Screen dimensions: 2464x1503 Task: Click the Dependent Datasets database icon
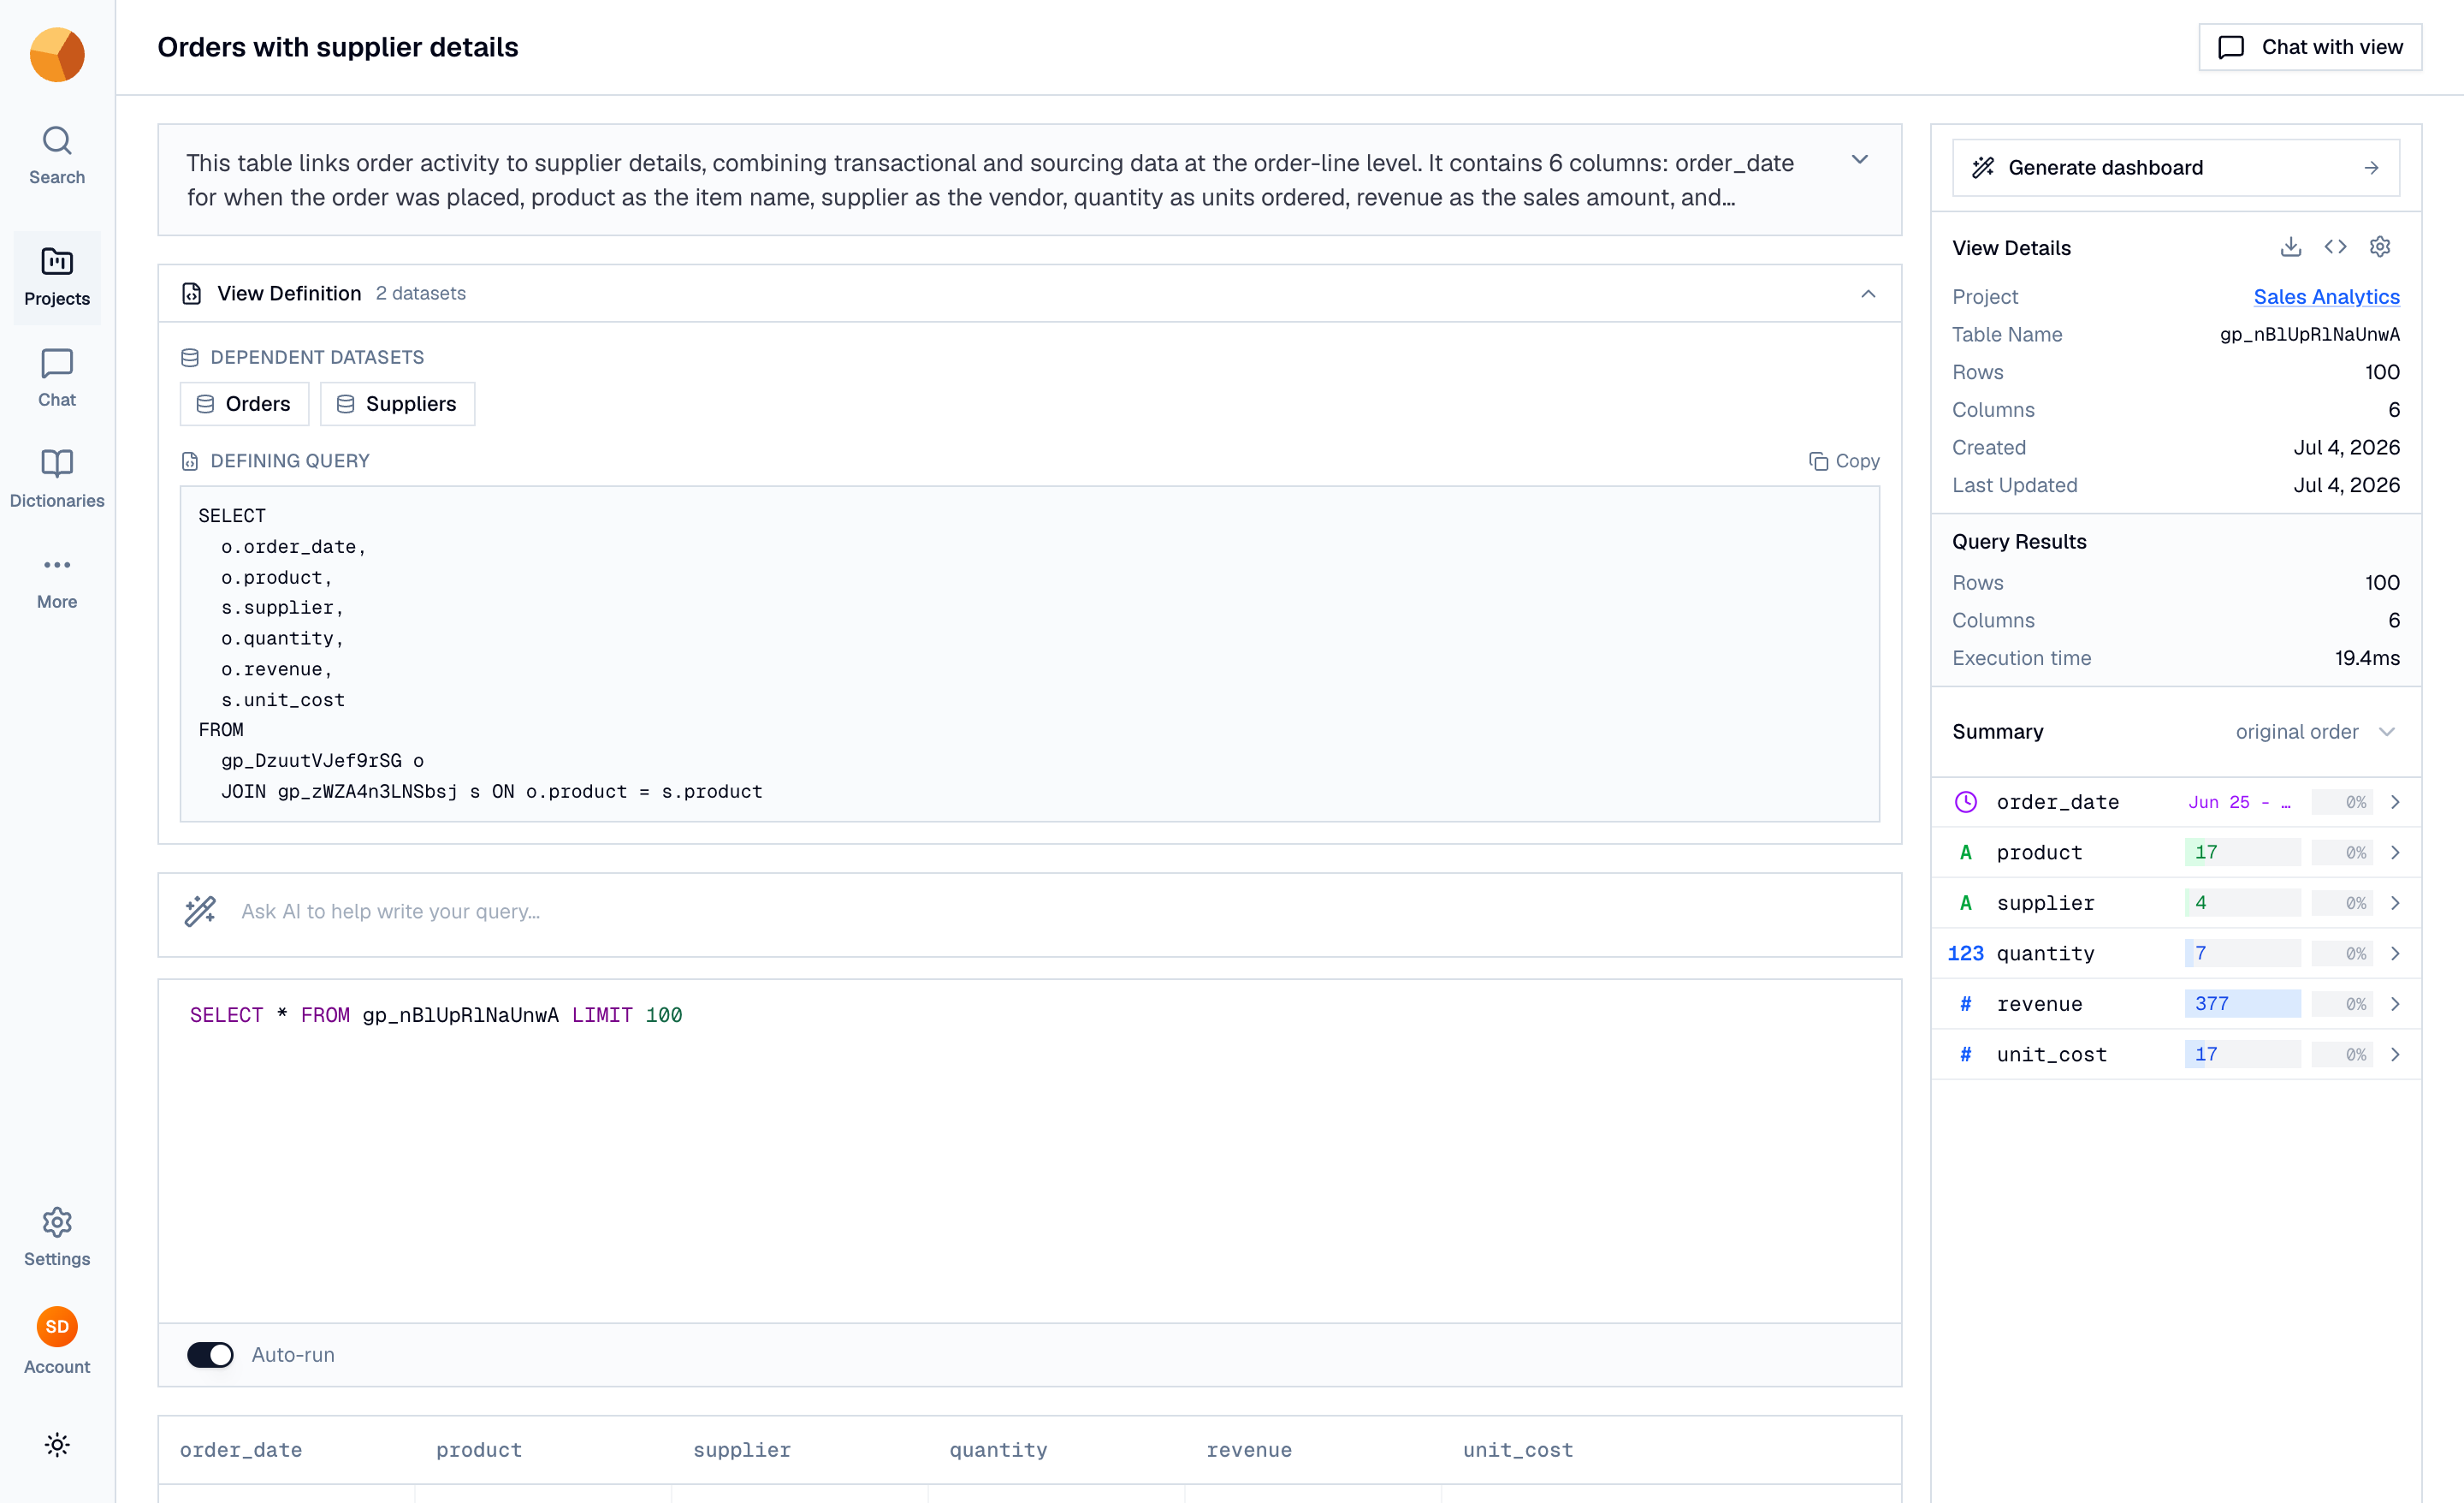(x=190, y=357)
